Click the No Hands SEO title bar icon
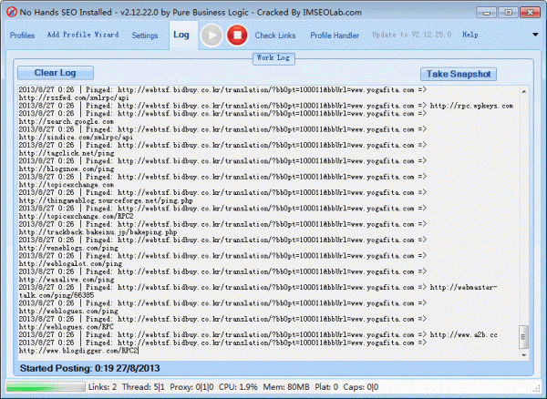This screenshot has height=399, width=547. (x=12, y=12)
